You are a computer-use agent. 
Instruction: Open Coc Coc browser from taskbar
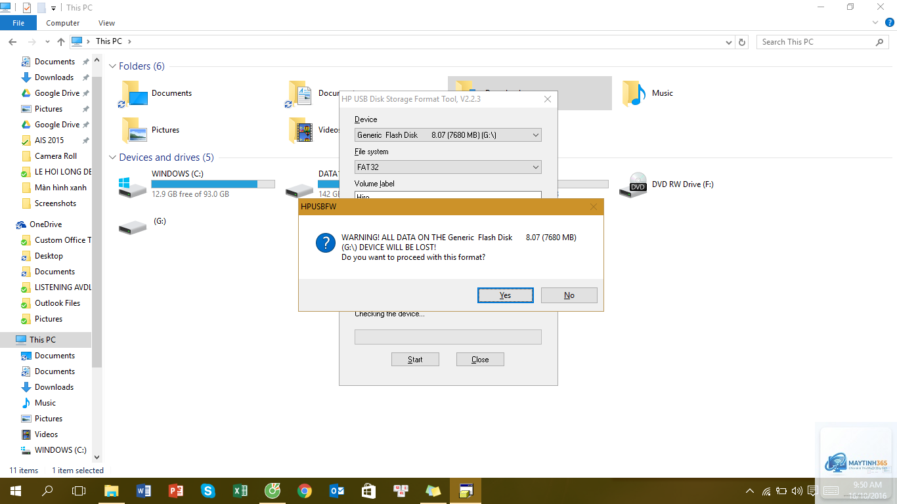click(273, 491)
